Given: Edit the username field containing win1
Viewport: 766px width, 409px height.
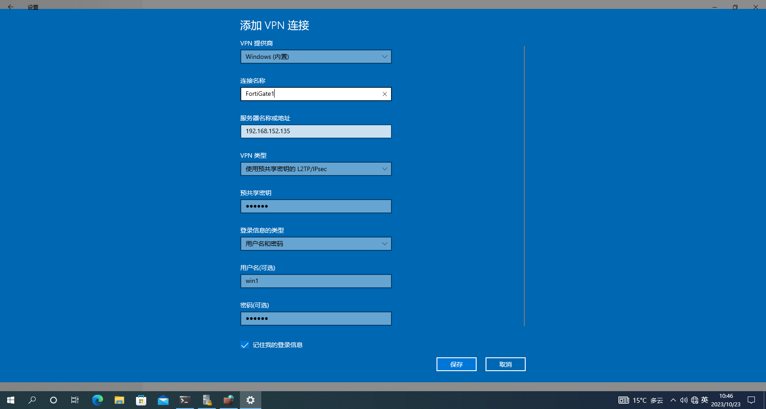Looking at the screenshot, I should point(316,281).
